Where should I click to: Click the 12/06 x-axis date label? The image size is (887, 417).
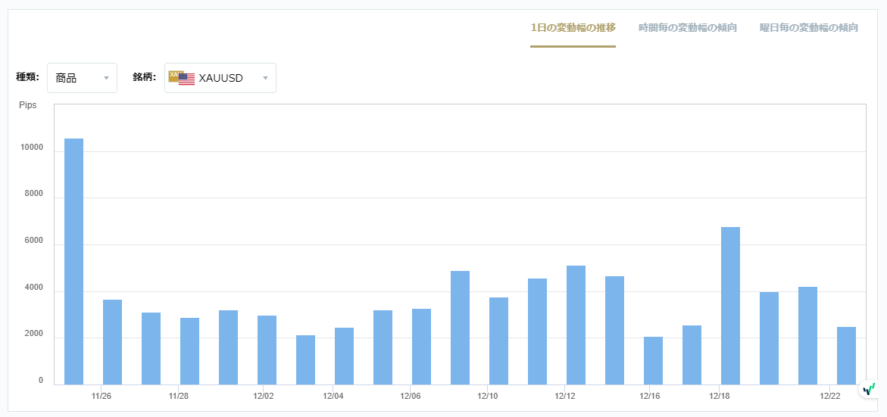coord(411,396)
